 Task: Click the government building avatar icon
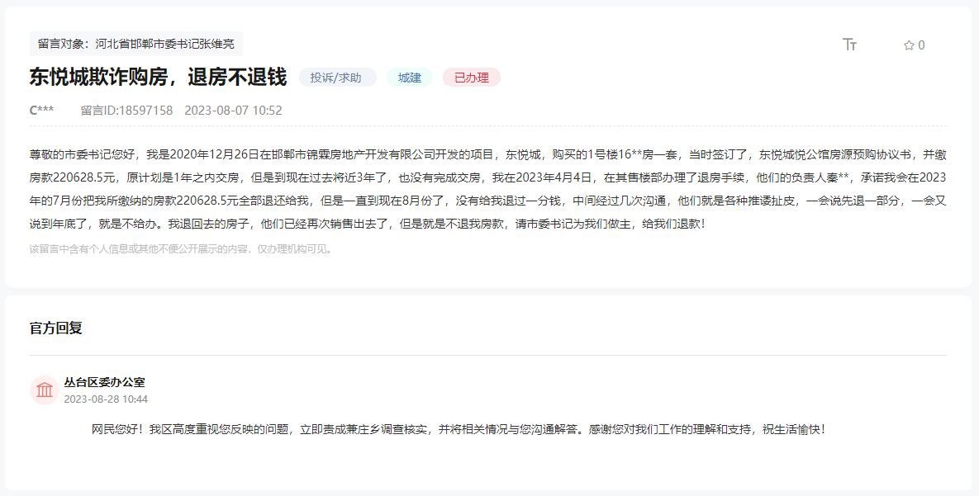45,390
